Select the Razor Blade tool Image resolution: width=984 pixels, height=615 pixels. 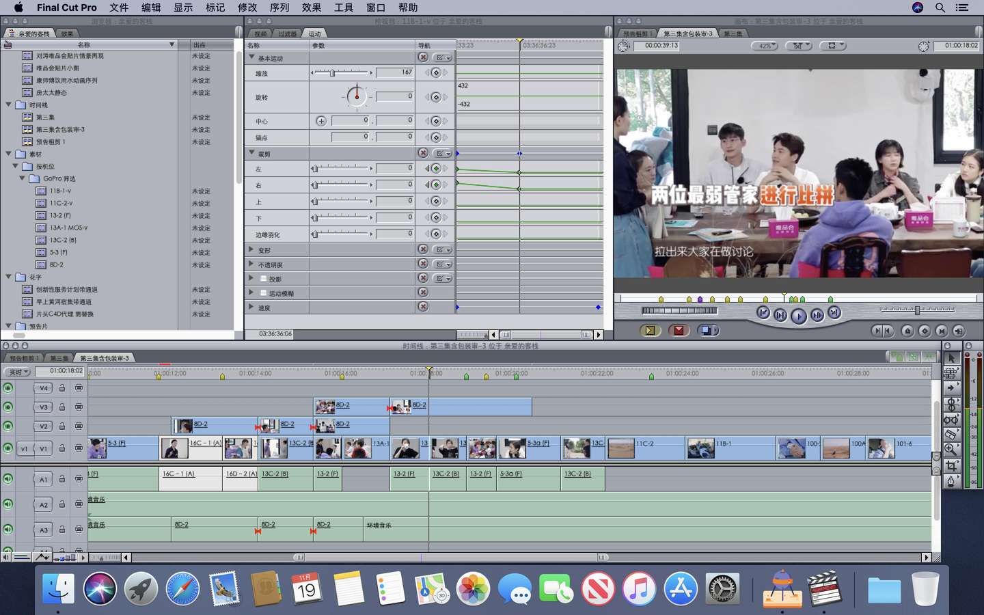point(951,435)
